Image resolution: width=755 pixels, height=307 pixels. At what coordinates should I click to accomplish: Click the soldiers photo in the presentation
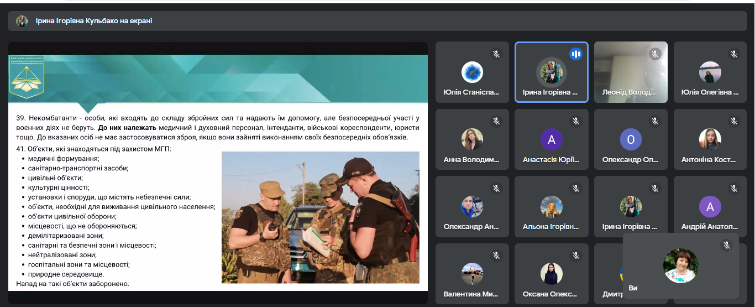point(320,217)
